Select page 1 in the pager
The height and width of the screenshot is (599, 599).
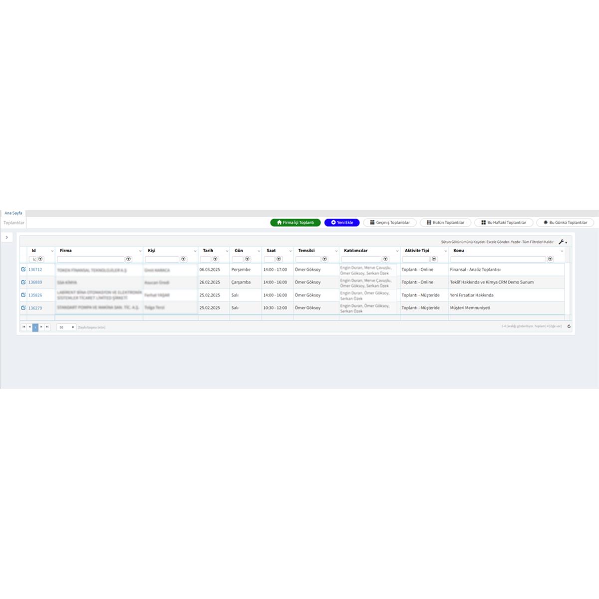tap(35, 327)
